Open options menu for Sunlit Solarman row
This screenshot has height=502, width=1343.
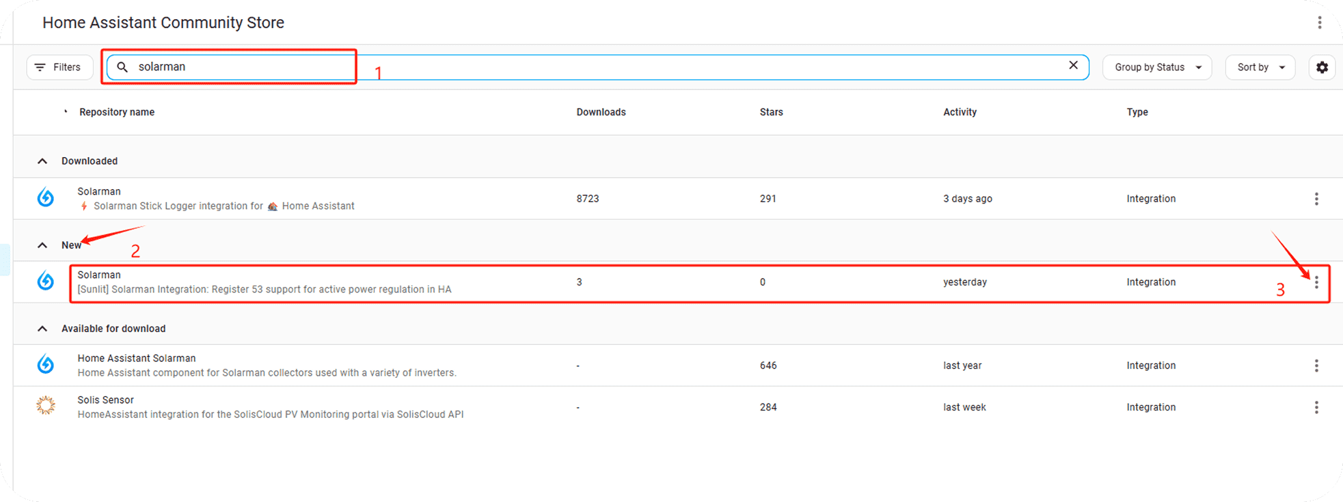pos(1316,282)
